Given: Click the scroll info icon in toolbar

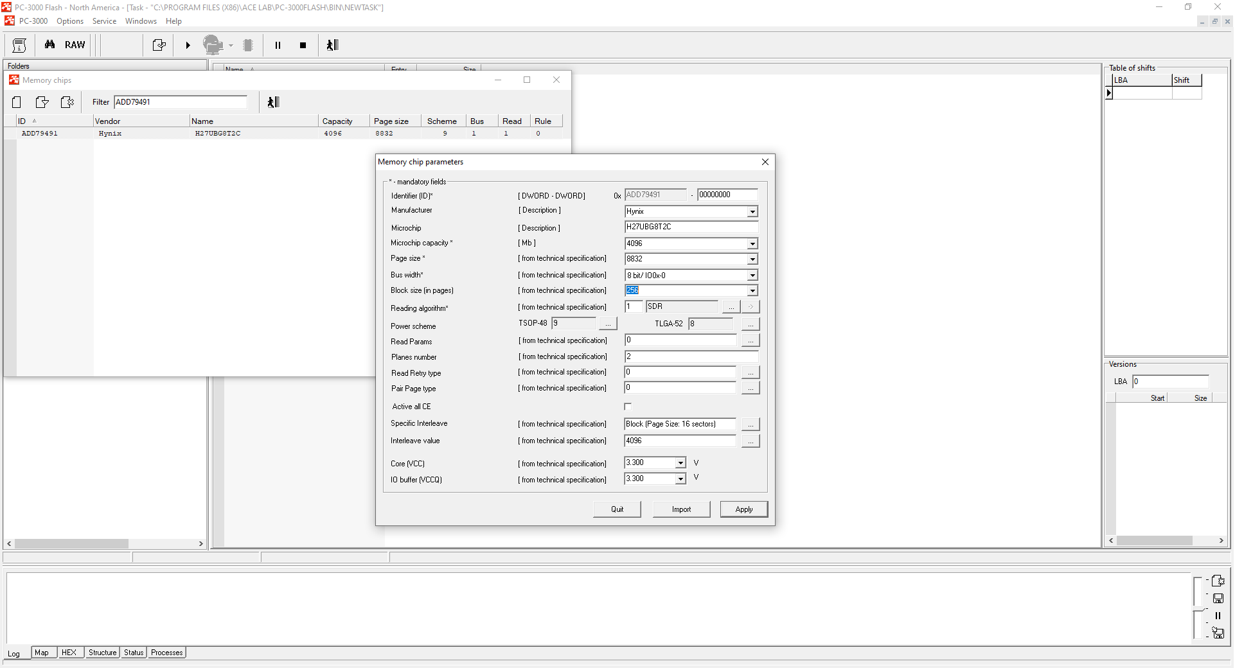Looking at the screenshot, I should tap(19, 45).
